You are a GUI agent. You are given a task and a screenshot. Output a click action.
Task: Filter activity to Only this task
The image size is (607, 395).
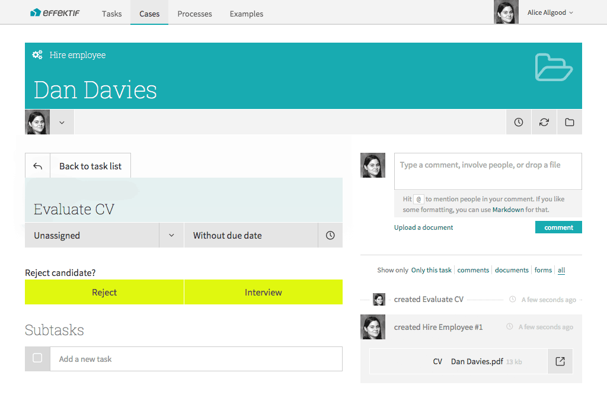432,270
